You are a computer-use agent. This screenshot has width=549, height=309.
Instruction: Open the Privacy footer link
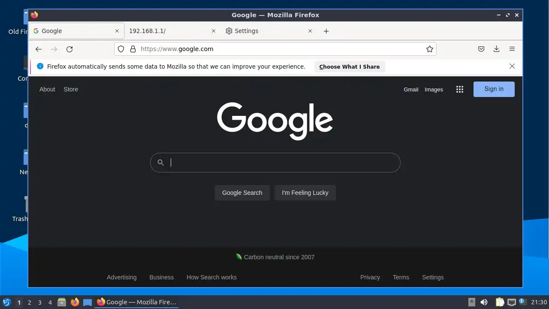pos(370,277)
